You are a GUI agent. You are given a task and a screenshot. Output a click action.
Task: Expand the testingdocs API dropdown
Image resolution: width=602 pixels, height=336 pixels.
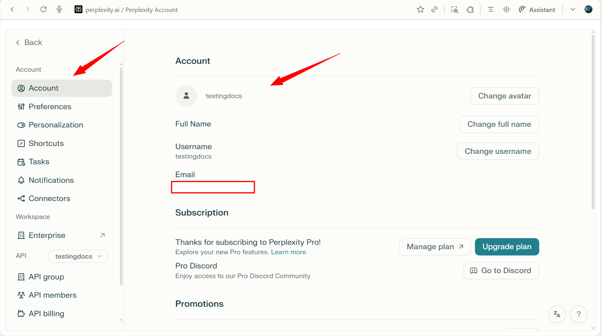(x=78, y=256)
